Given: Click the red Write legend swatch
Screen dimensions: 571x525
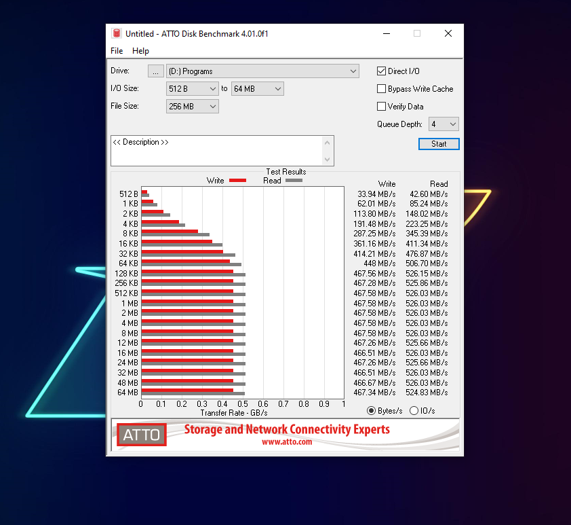Looking at the screenshot, I should pyautogui.click(x=237, y=181).
